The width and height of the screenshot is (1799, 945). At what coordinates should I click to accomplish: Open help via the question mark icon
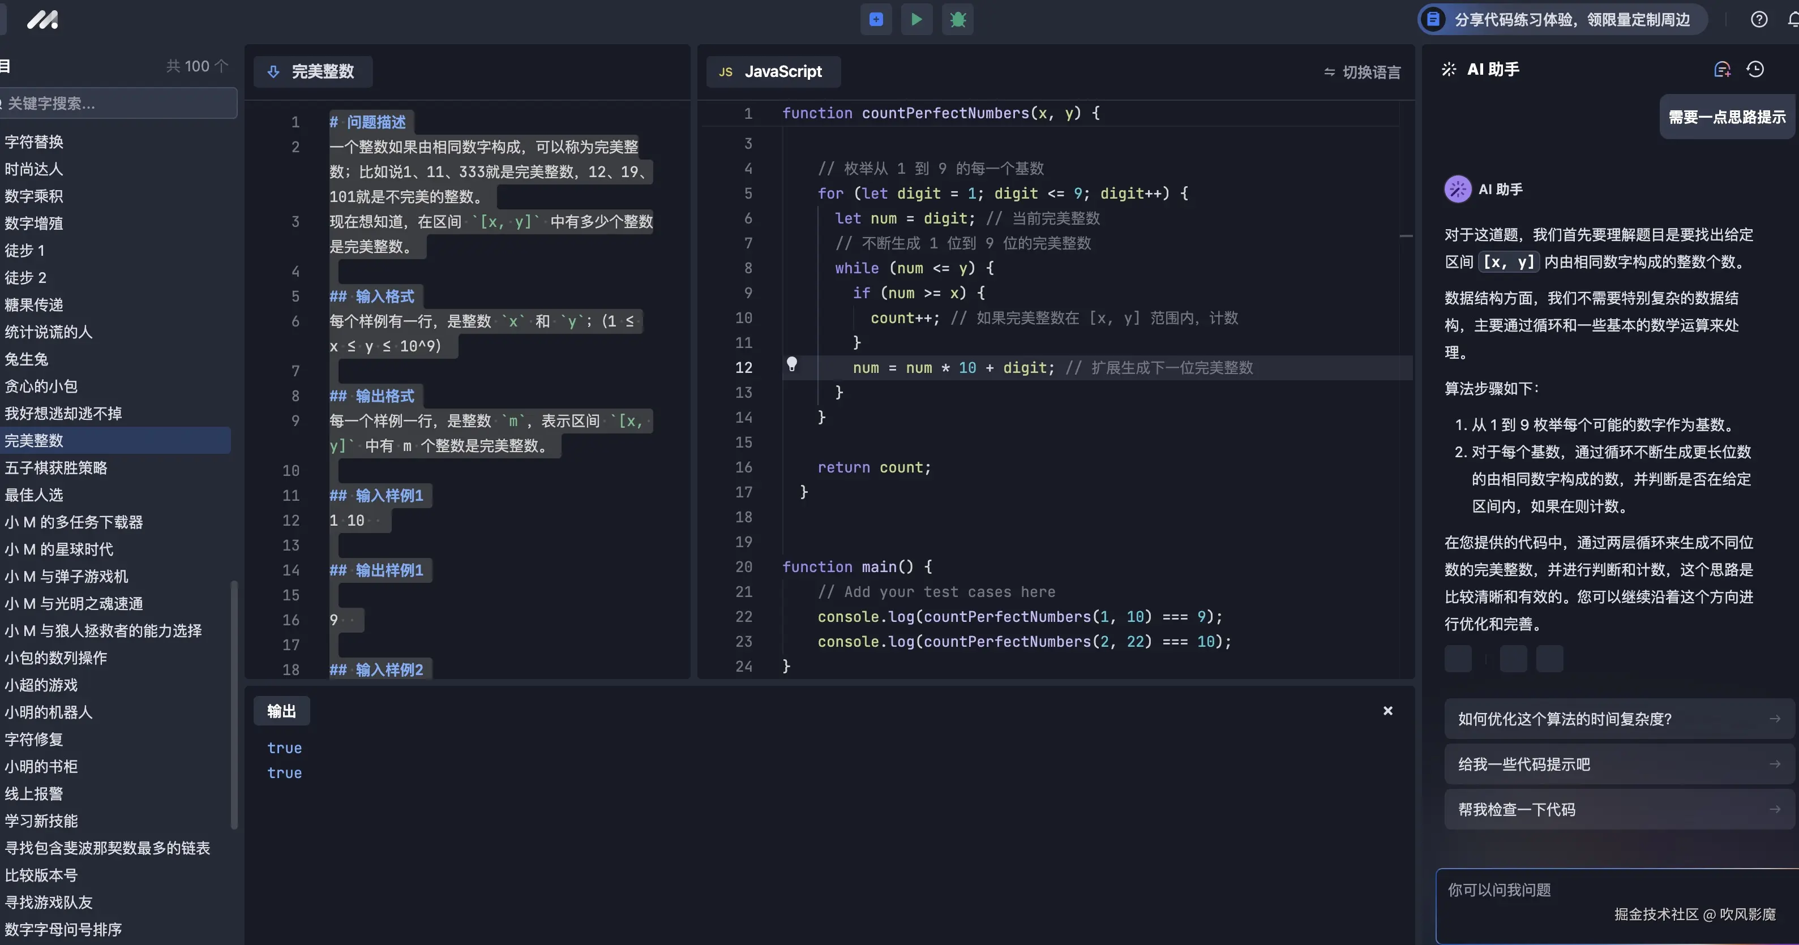[1758, 20]
